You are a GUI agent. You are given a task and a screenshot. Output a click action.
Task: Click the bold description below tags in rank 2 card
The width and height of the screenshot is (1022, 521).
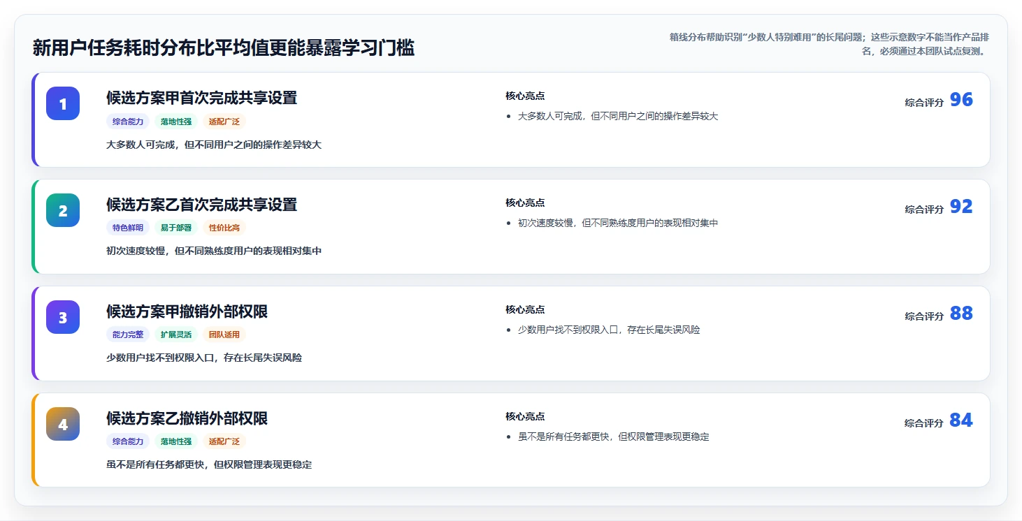tap(214, 251)
